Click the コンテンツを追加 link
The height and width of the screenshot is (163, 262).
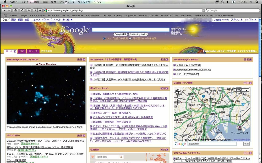(247, 51)
